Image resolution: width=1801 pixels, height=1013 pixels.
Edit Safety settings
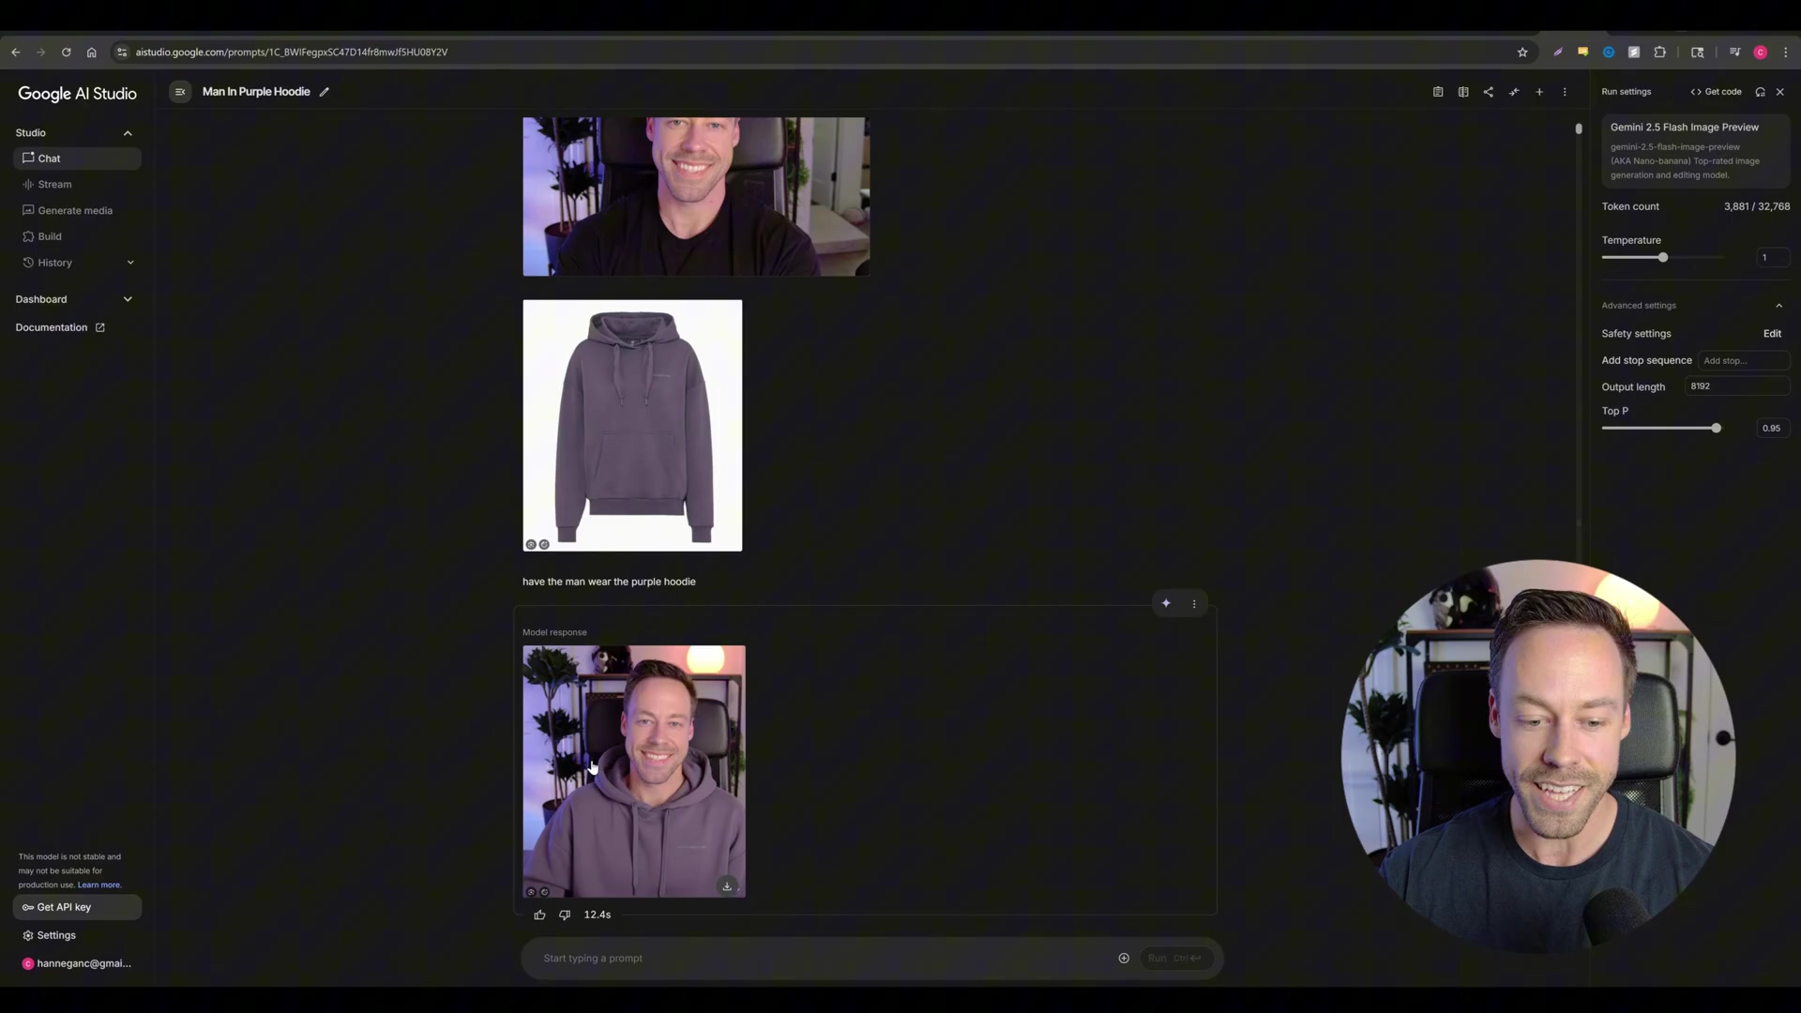pyautogui.click(x=1772, y=334)
